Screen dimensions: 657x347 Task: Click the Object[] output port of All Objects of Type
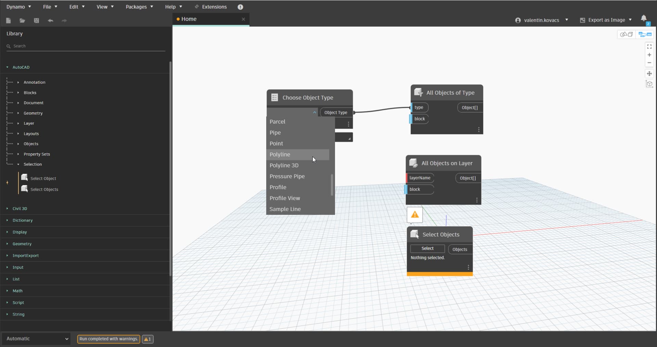[x=470, y=108]
